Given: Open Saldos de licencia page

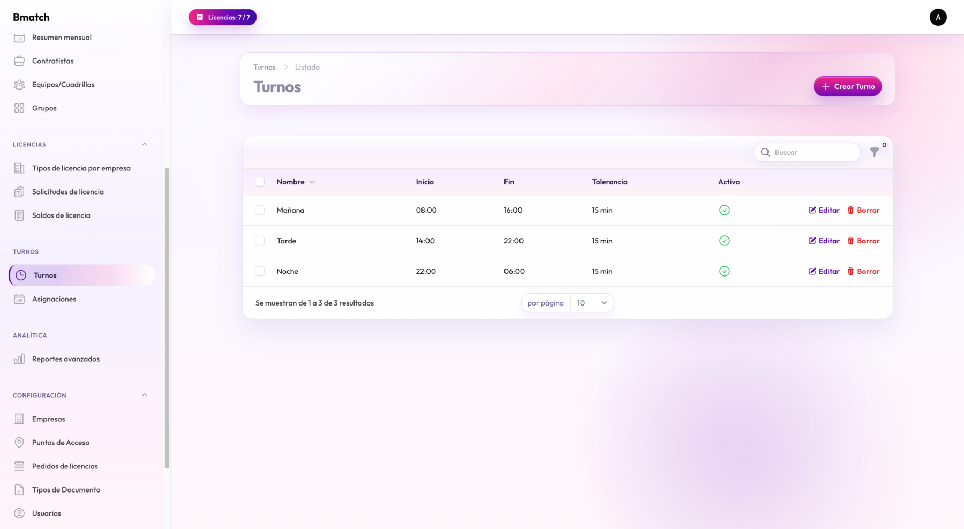Looking at the screenshot, I should 81,215.
